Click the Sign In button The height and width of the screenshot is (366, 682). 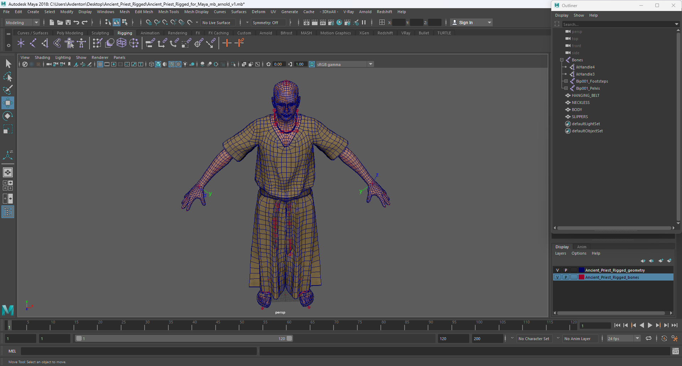pos(466,23)
